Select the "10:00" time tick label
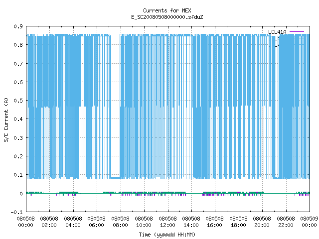The height and width of the screenshot is (239, 319). point(144,225)
